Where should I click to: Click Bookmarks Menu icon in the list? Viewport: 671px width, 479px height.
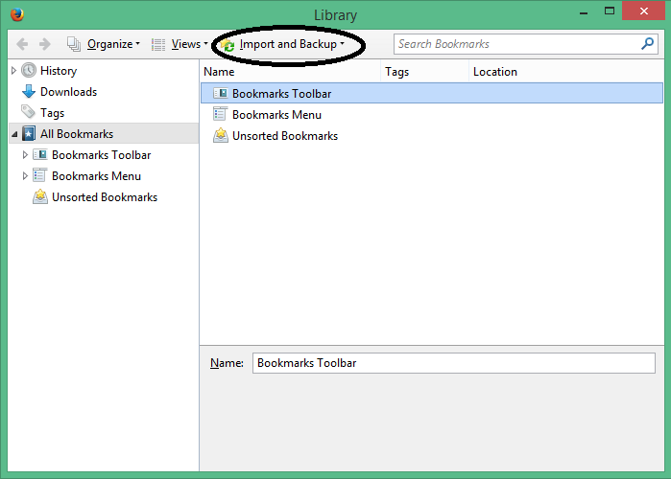tap(221, 114)
